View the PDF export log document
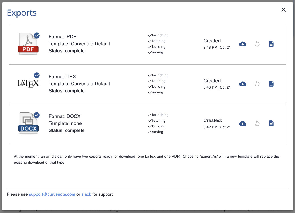295x213 pixels. (271, 44)
